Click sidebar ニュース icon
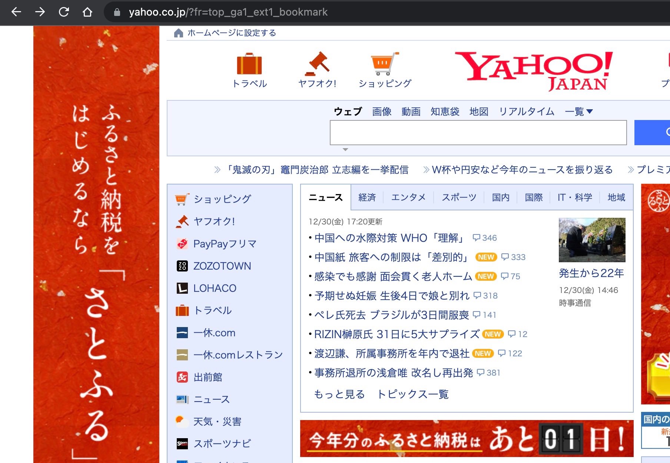 pos(182,399)
